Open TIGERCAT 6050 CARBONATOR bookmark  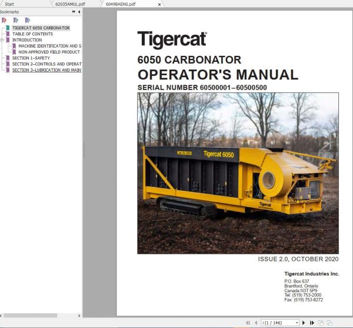(x=41, y=28)
